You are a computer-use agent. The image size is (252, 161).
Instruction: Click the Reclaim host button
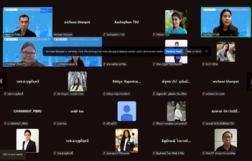tap(174, 52)
